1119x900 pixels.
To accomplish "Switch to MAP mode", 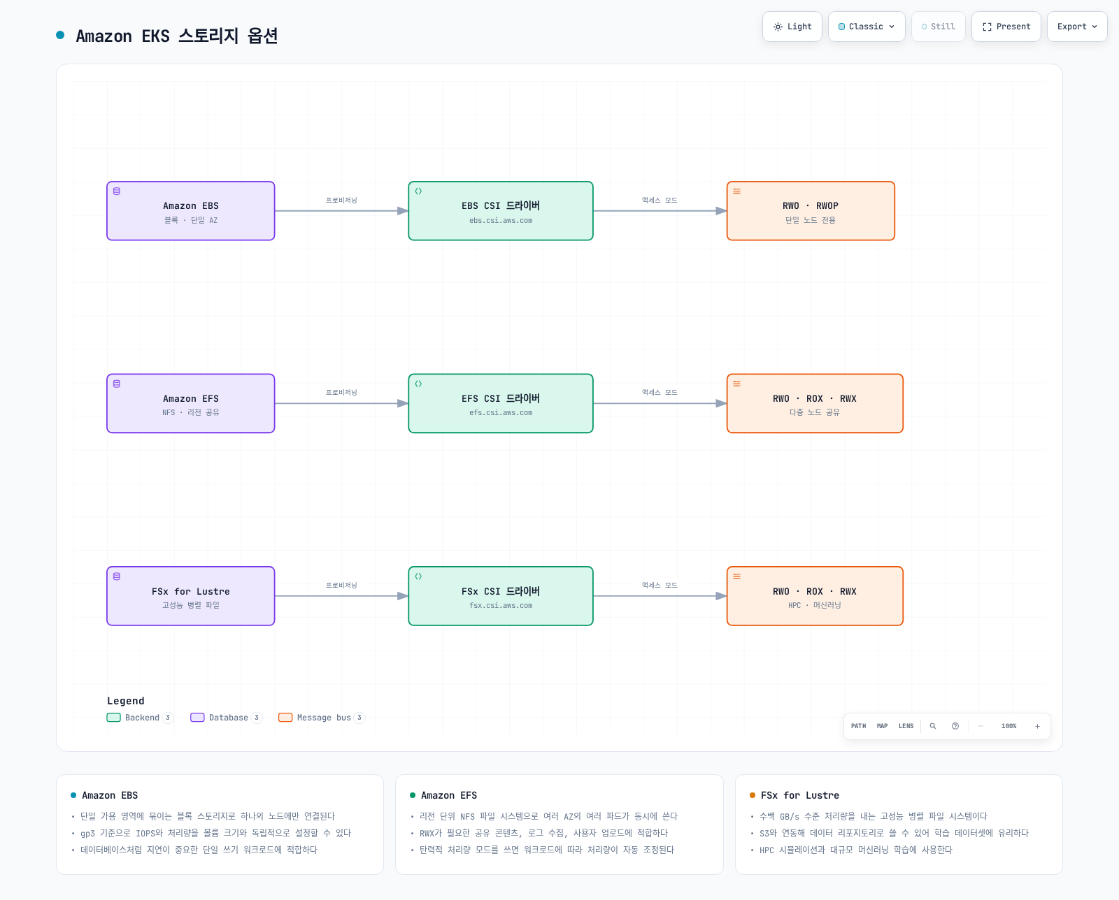I will pos(883,726).
